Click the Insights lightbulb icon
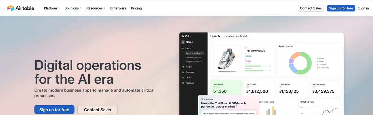Viewport: 373px width, 115px height. click(183, 67)
